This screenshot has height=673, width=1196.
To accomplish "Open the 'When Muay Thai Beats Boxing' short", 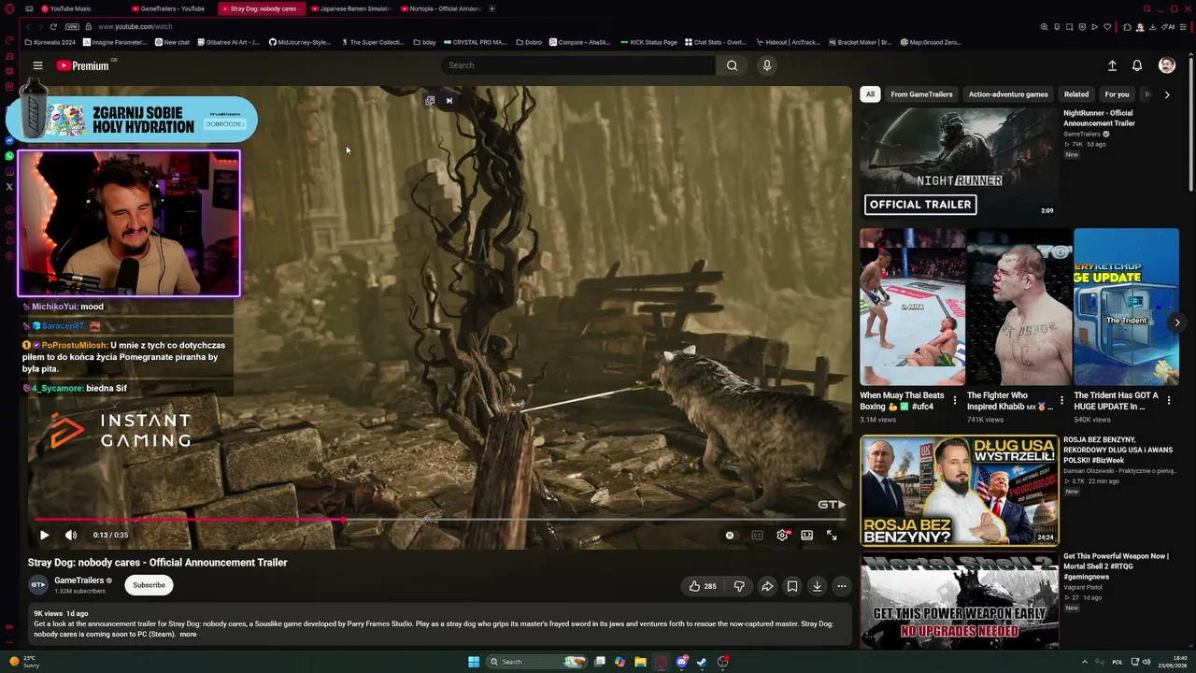I will click(912, 307).
